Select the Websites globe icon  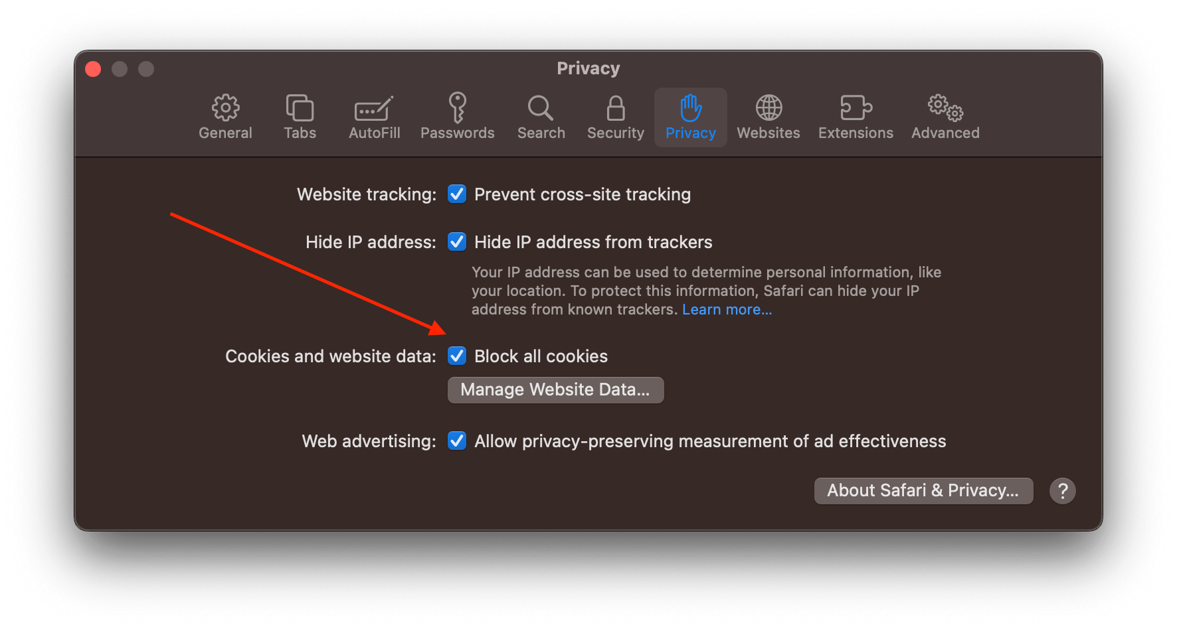[769, 107]
